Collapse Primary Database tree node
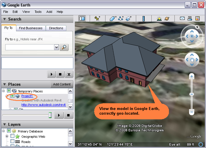The width and height of the screenshot is (206, 148). (x=4, y=131)
